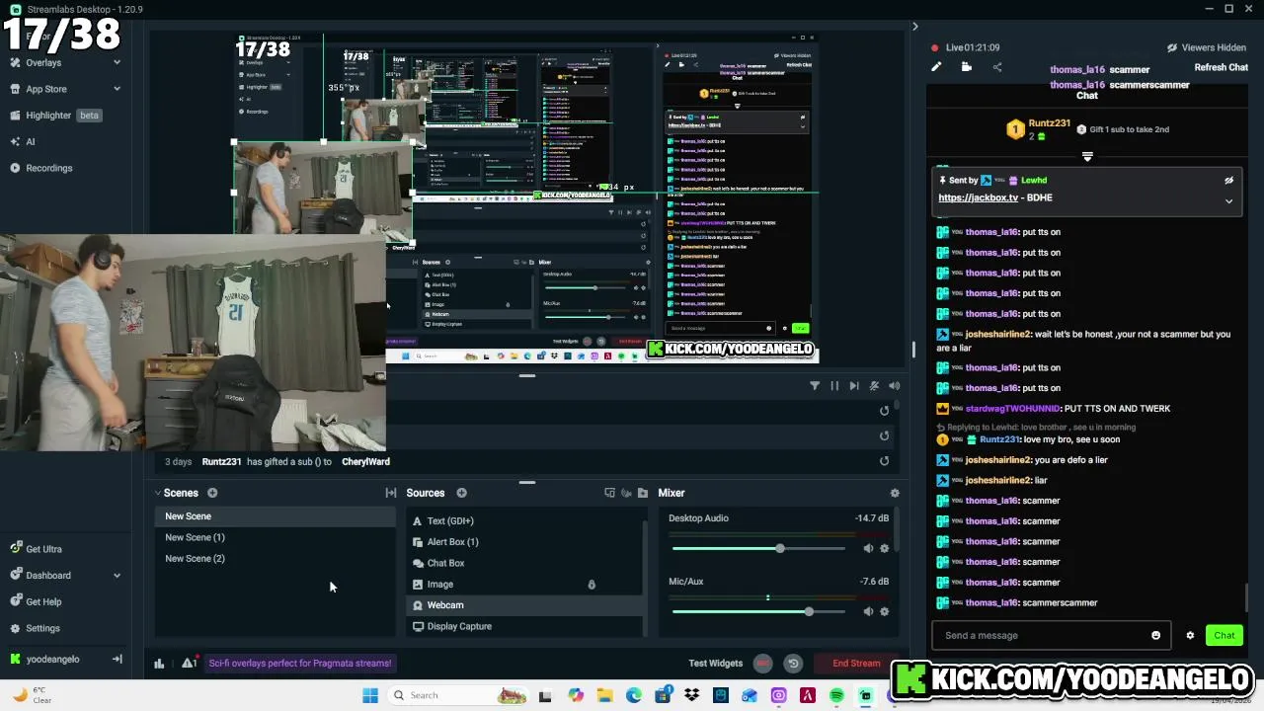Toggle studio mode icon in Sources header
Viewport: 1264px width, 711px height.
pos(609,493)
